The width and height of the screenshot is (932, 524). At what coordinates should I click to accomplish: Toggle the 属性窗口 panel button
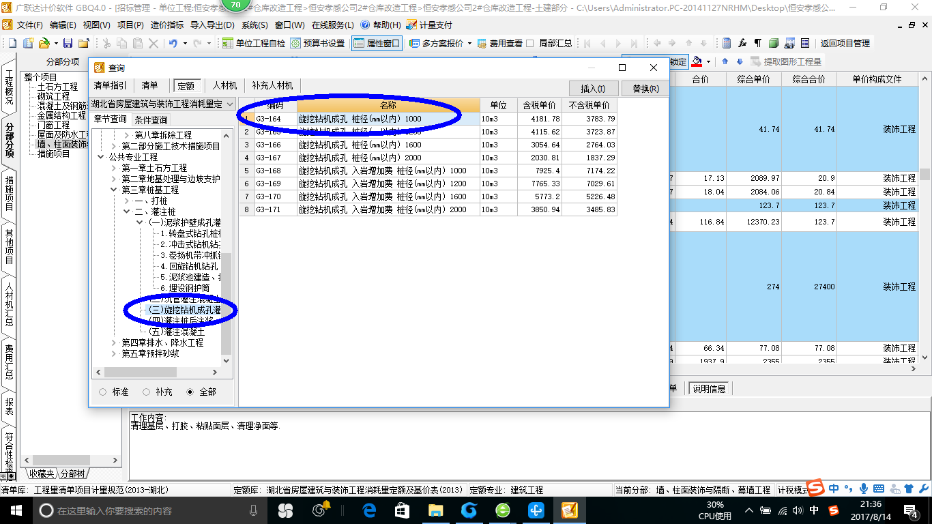pyautogui.click(x=377, y=43)
